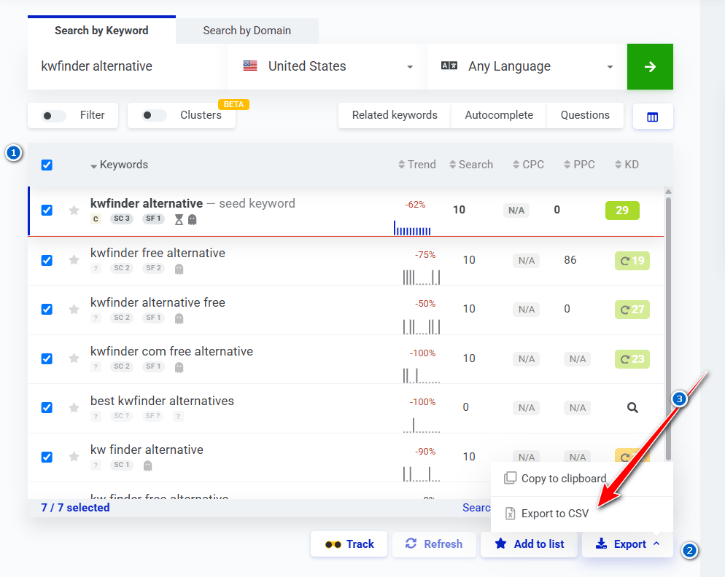Click the KD 29 badge on seed keyword
The width and height of the screenshot is (725, 577).
click(x=622, y=211)
